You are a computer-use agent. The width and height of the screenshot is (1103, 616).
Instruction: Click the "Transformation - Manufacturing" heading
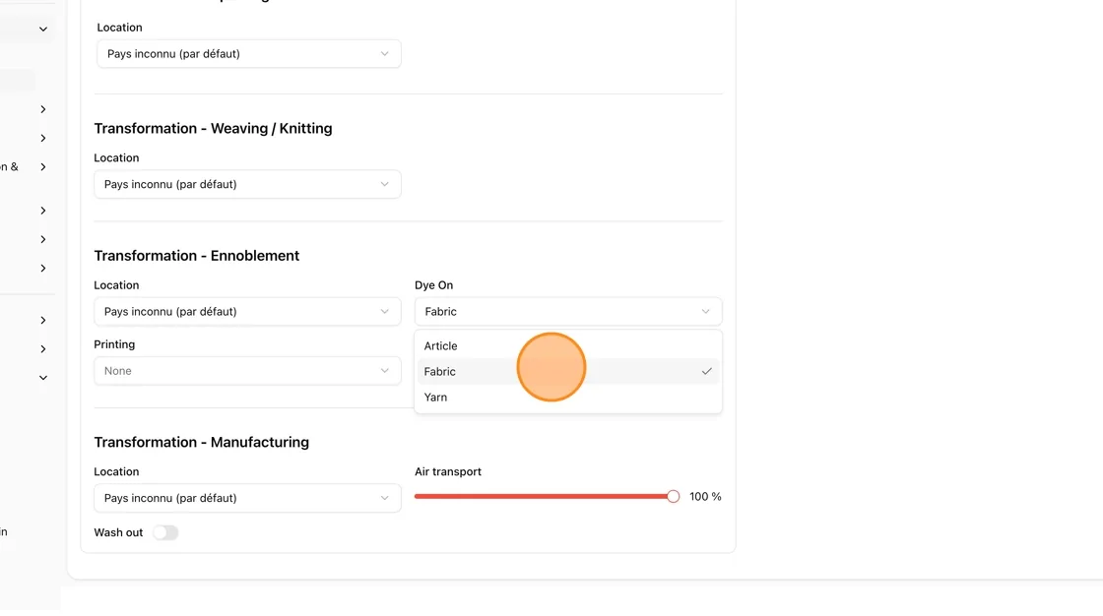click(x=201, y=442)
